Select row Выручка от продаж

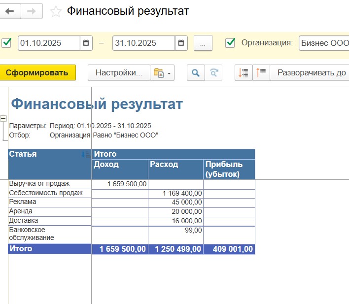coord(50,184)
